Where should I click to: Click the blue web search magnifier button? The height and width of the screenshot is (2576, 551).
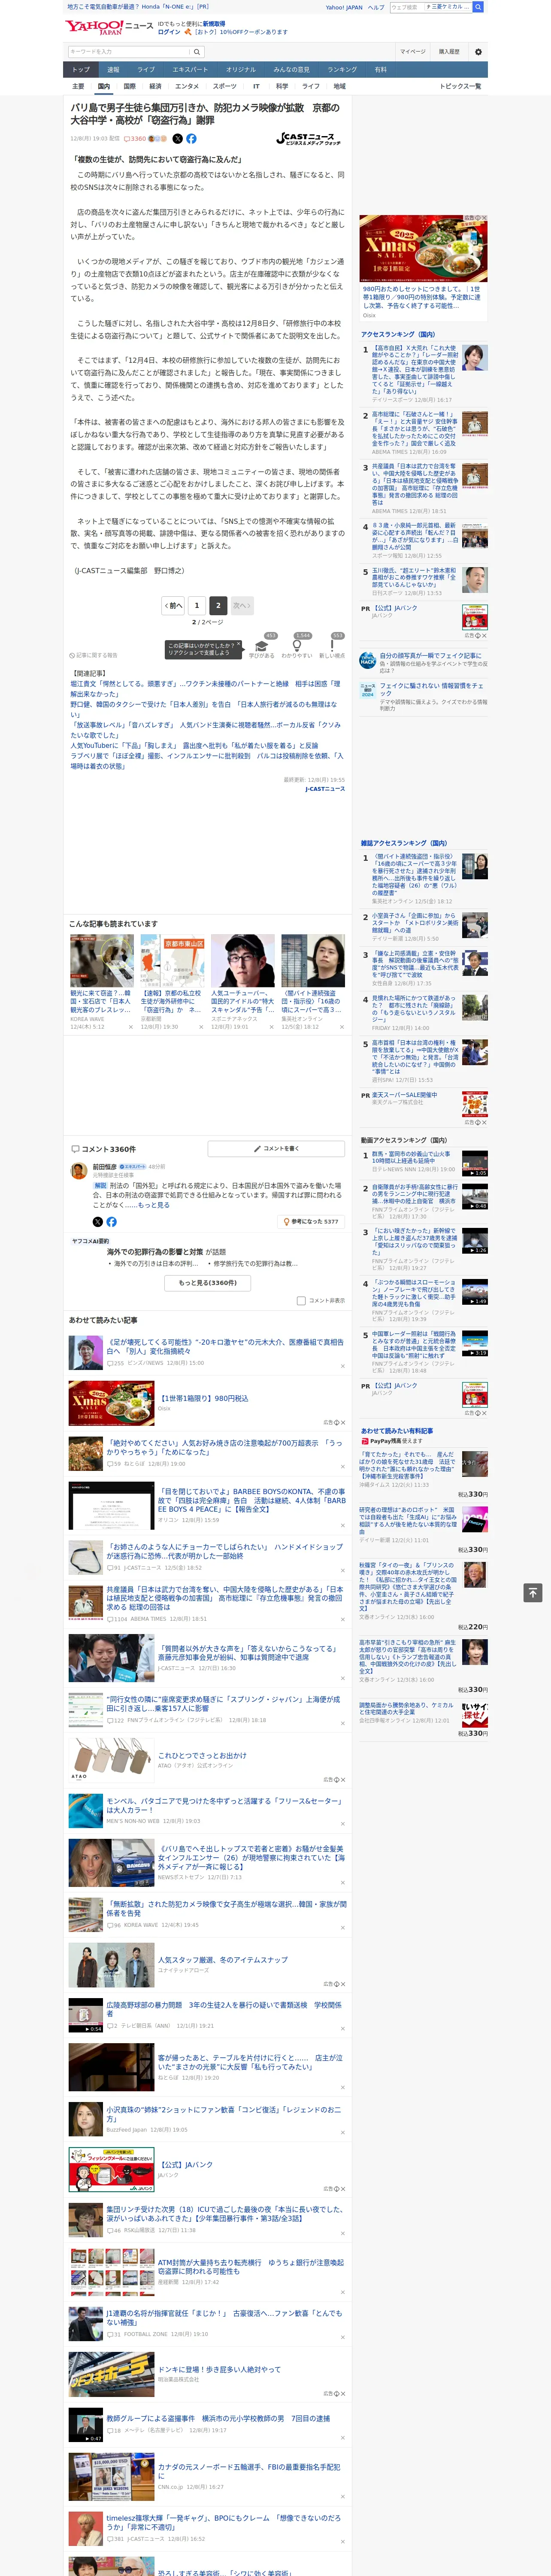click(478, 7)
